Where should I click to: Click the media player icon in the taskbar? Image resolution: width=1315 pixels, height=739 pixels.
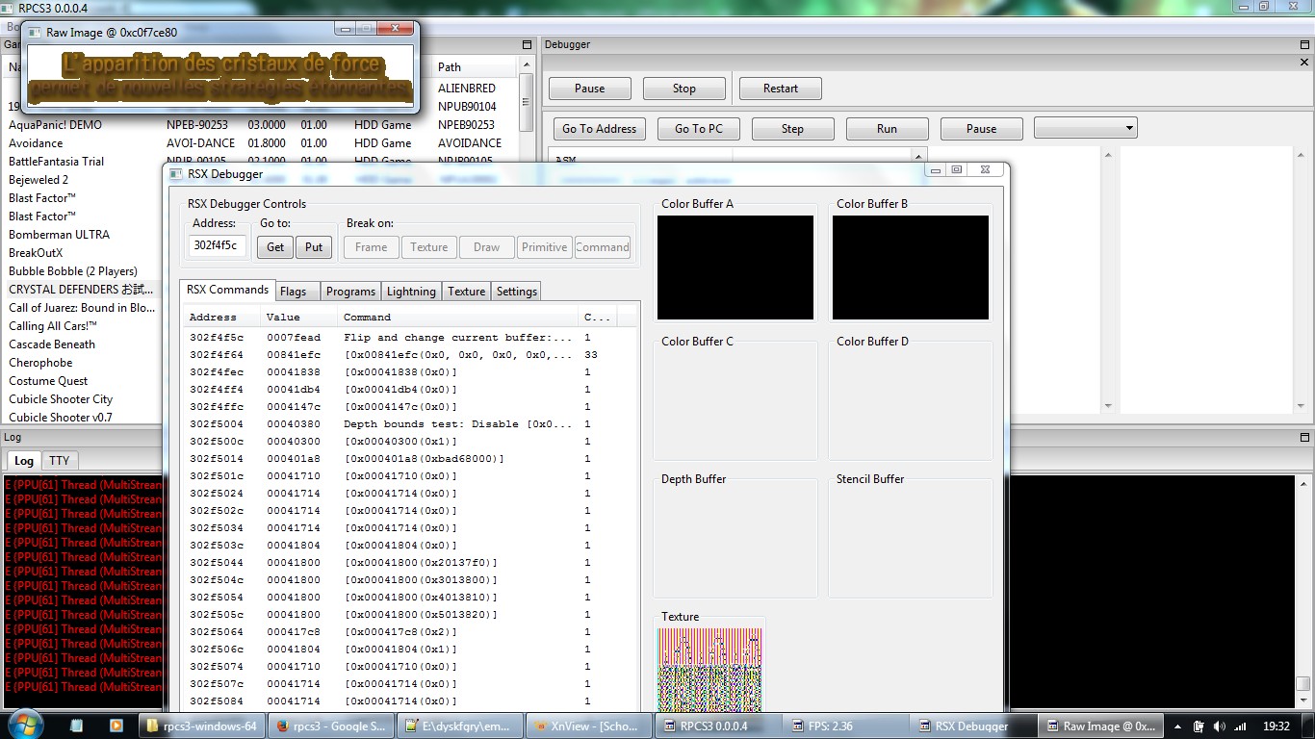[116, 726]
